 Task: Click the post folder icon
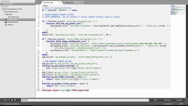point(7,14)
